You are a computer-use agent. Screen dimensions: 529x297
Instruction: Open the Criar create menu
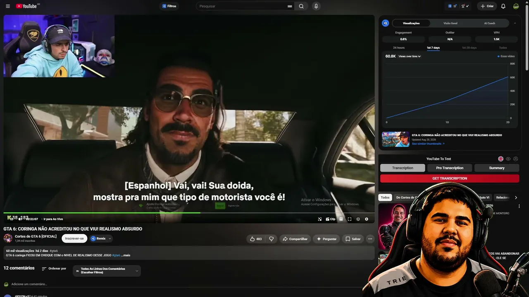(487, 6)
